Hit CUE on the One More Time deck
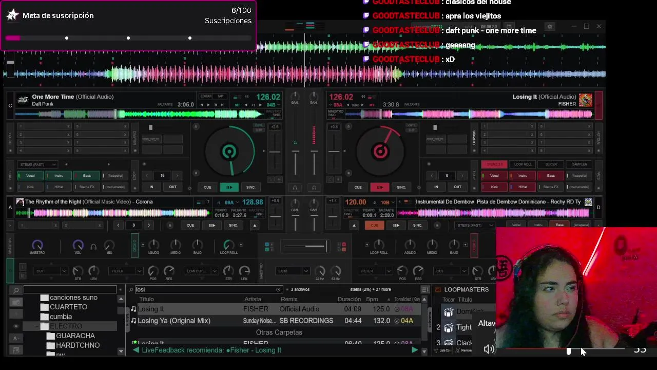657x370 pixels. click(x=207, y=187)
